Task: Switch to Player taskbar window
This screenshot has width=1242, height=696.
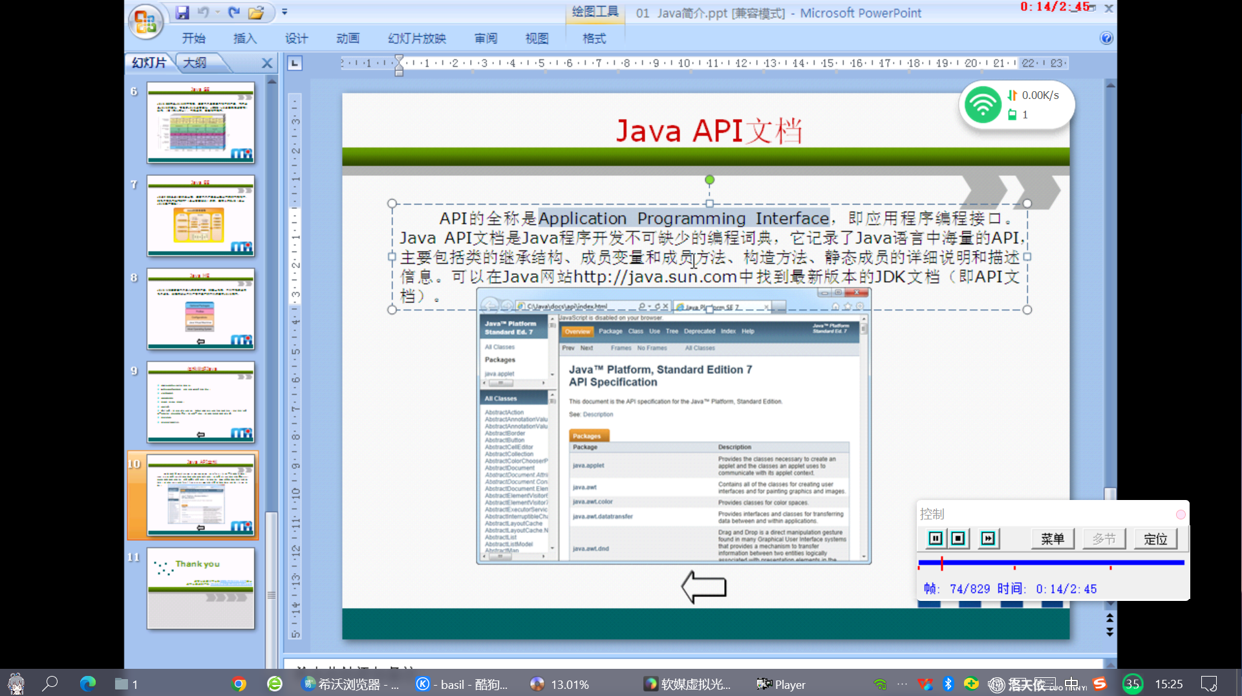Action: 781,684
